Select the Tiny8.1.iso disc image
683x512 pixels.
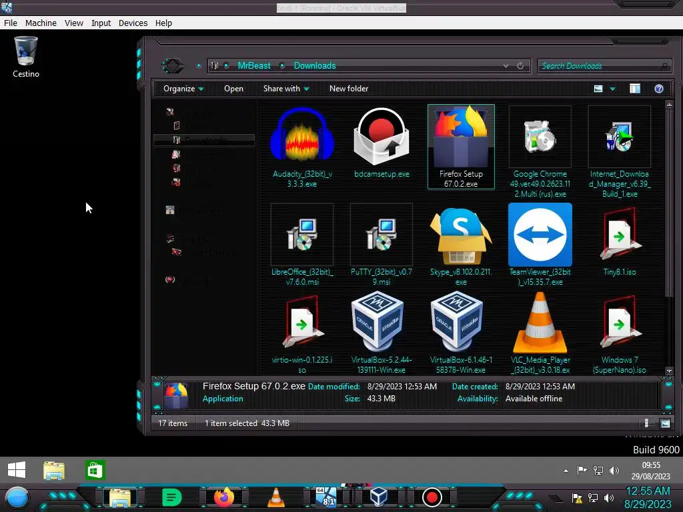(x=620, y=240)
